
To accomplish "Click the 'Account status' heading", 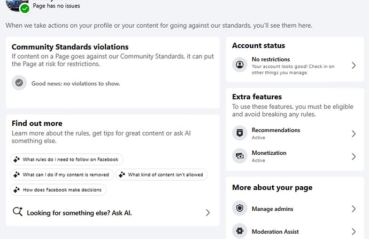I will 259,45.
